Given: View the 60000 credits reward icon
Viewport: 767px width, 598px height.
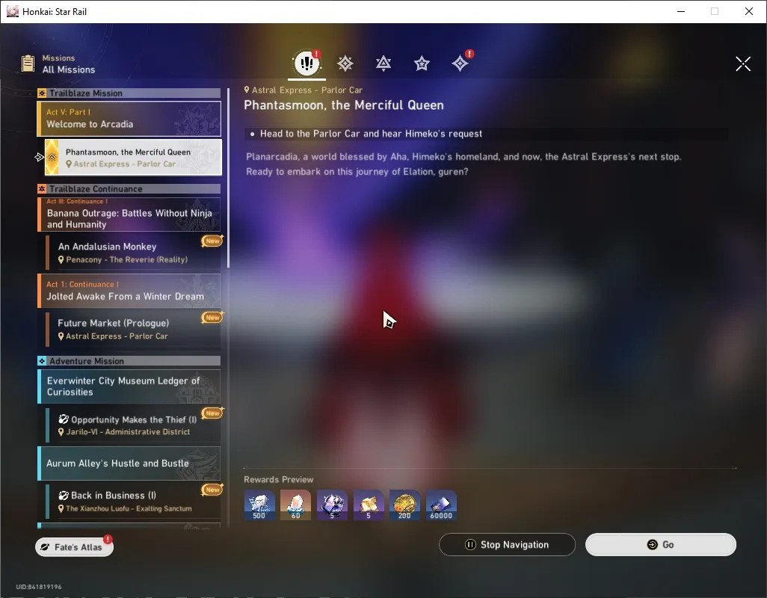Looking at the screenshot, I should click(x=441, y=505).
